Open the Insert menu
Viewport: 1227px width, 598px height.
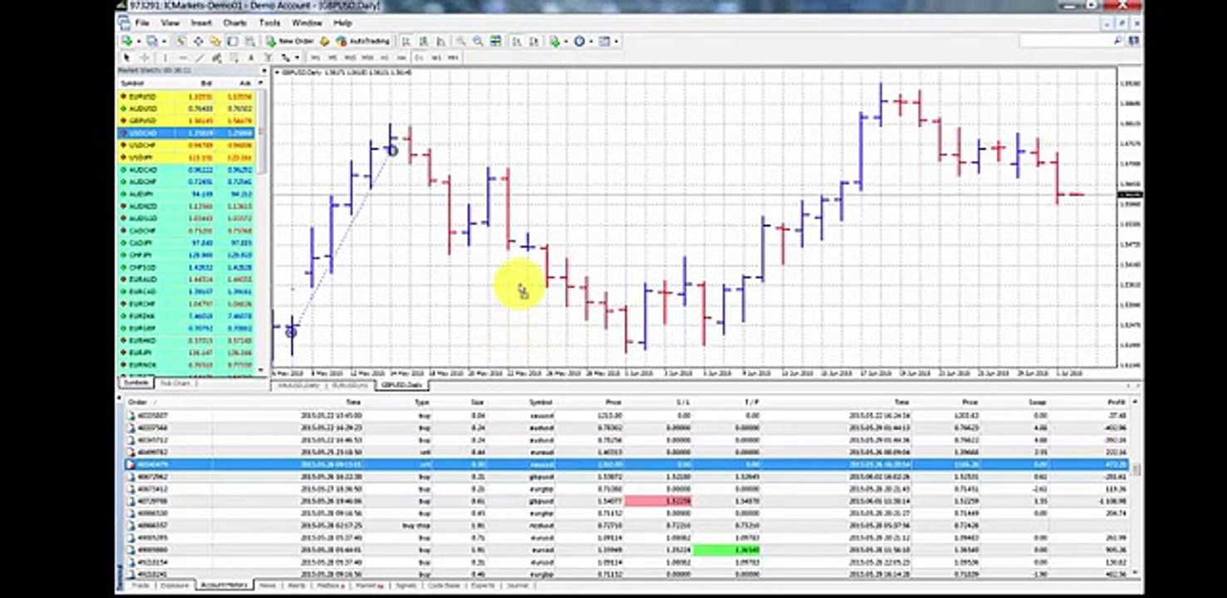point(201,22)
